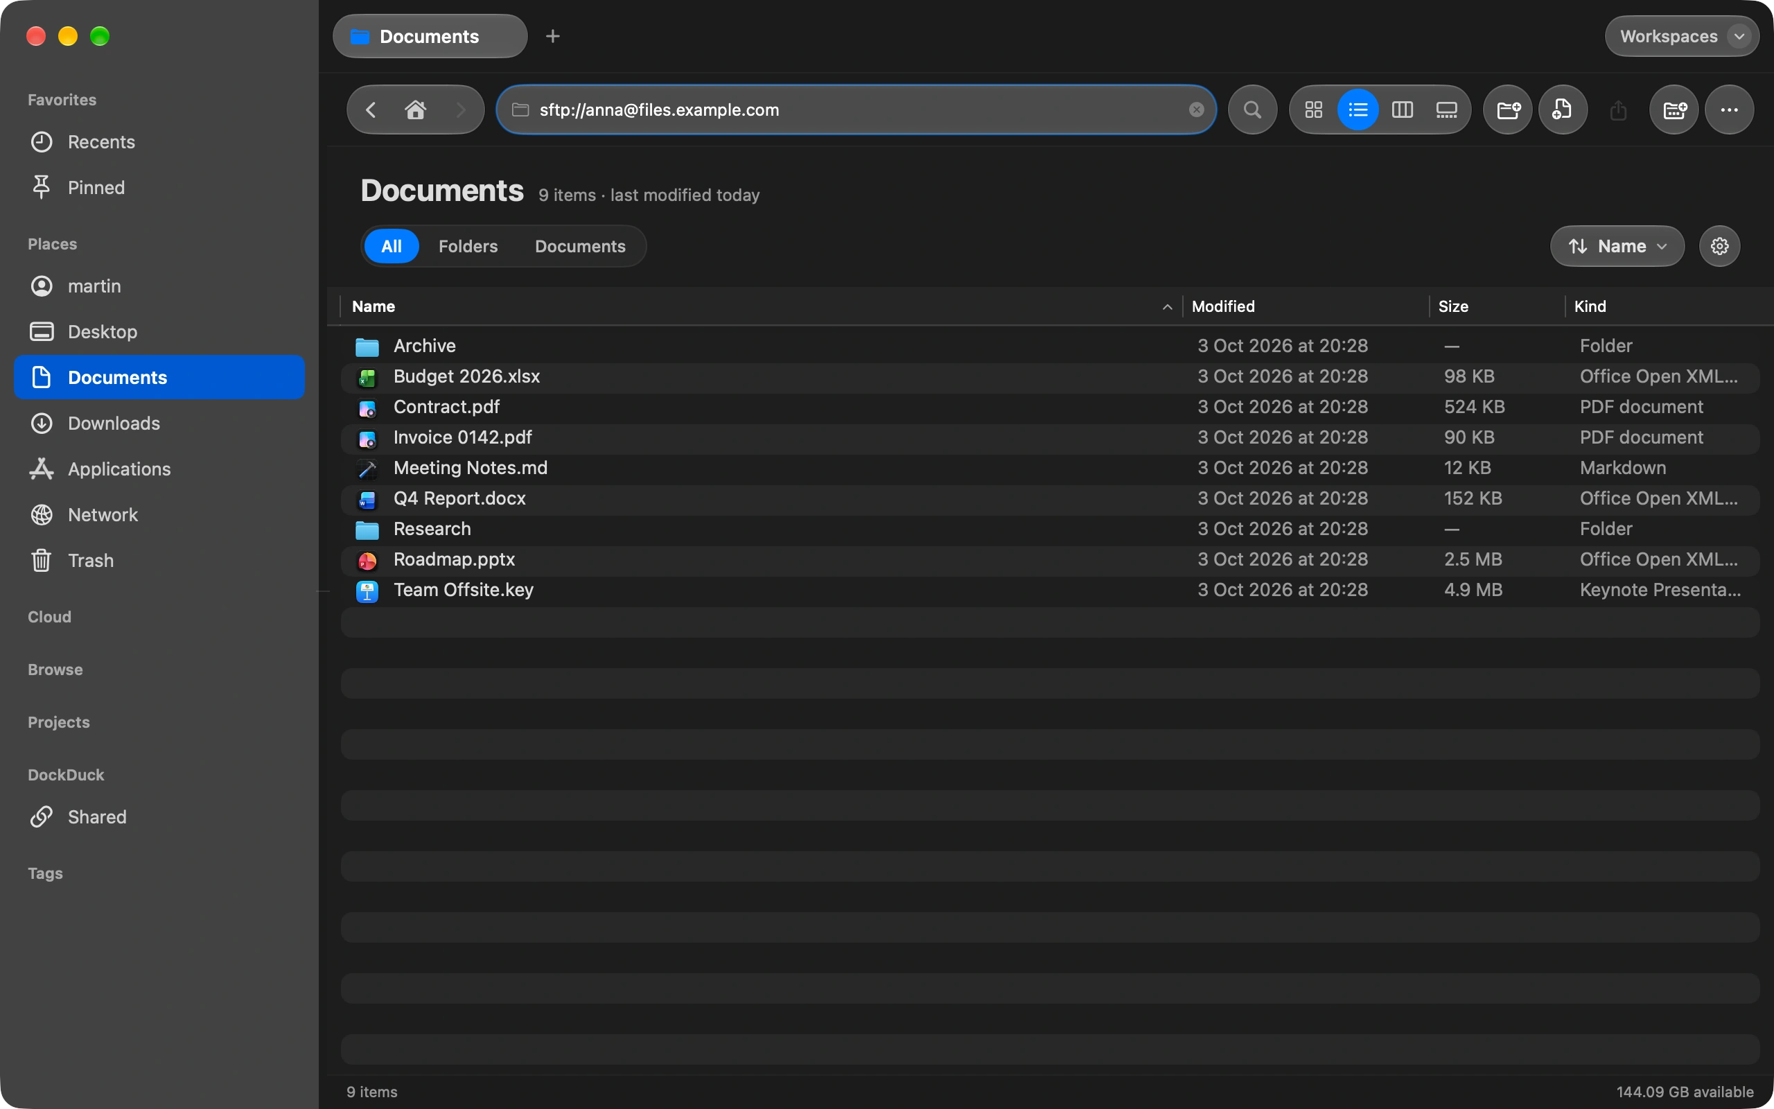The image size is (1774, 1109).
Task: Select Budget 2026.xlsx file
Action: [1050, 377]
